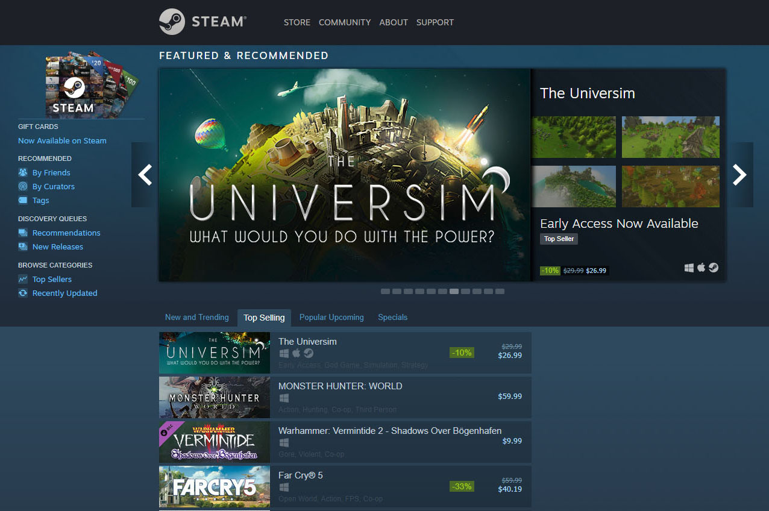Click the Vermintide Shadows Over Bögenhafen capsule image
This screenshot has width=769, height=511.
pyautogui.click(x=215, y=442)
